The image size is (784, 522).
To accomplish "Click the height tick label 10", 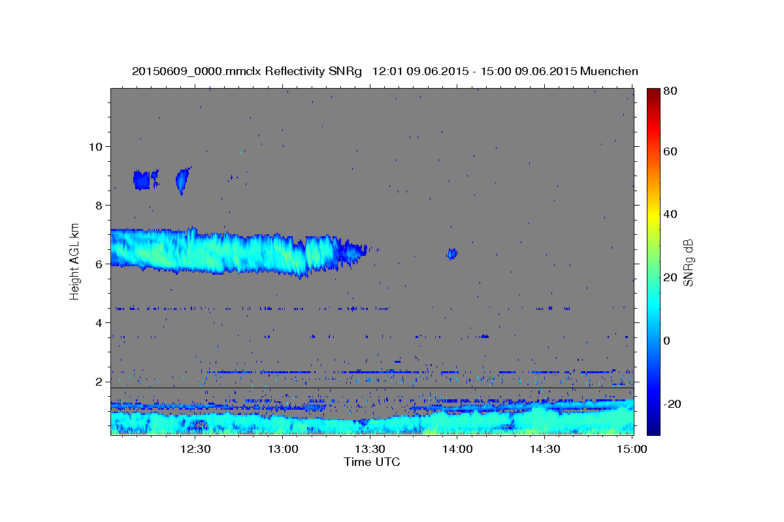I will [97, 146].
